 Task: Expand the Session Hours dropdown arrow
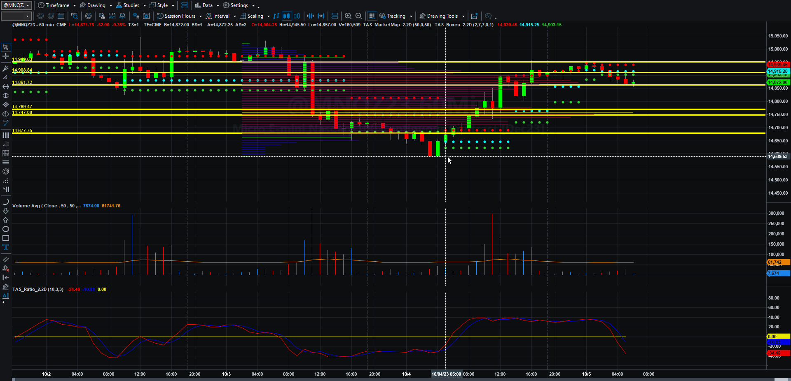click(201, 16)
